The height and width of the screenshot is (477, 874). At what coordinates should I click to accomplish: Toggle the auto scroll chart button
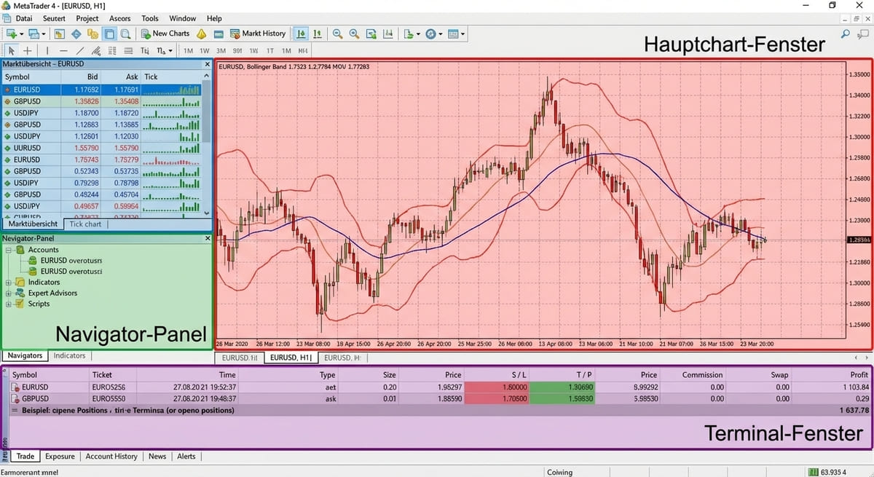click(318, 33)
